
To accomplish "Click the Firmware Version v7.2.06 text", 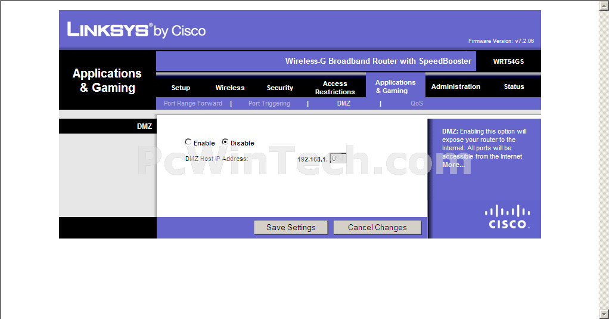I will tap(501, 41).
